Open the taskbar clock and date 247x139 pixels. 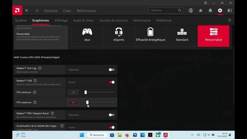click(222, 135)
